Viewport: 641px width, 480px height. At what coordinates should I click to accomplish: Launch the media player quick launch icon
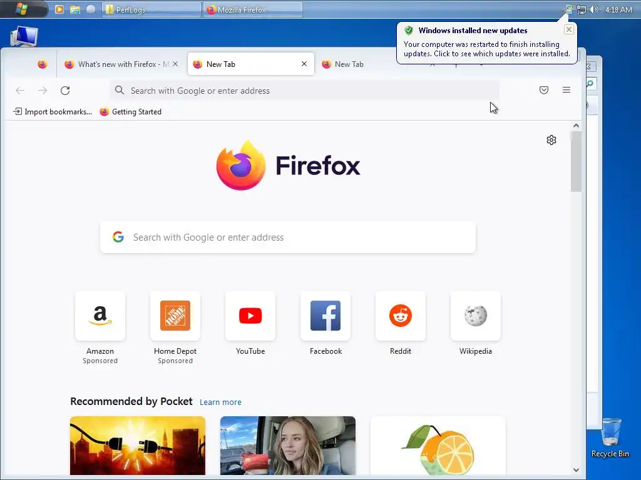tap(59, 9)
